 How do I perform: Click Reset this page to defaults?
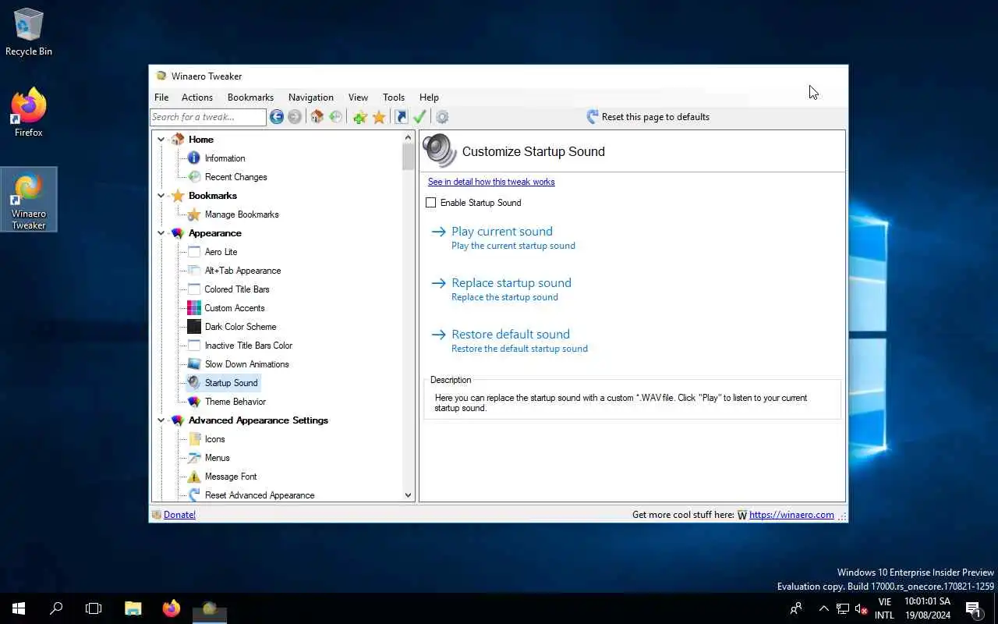648,117
